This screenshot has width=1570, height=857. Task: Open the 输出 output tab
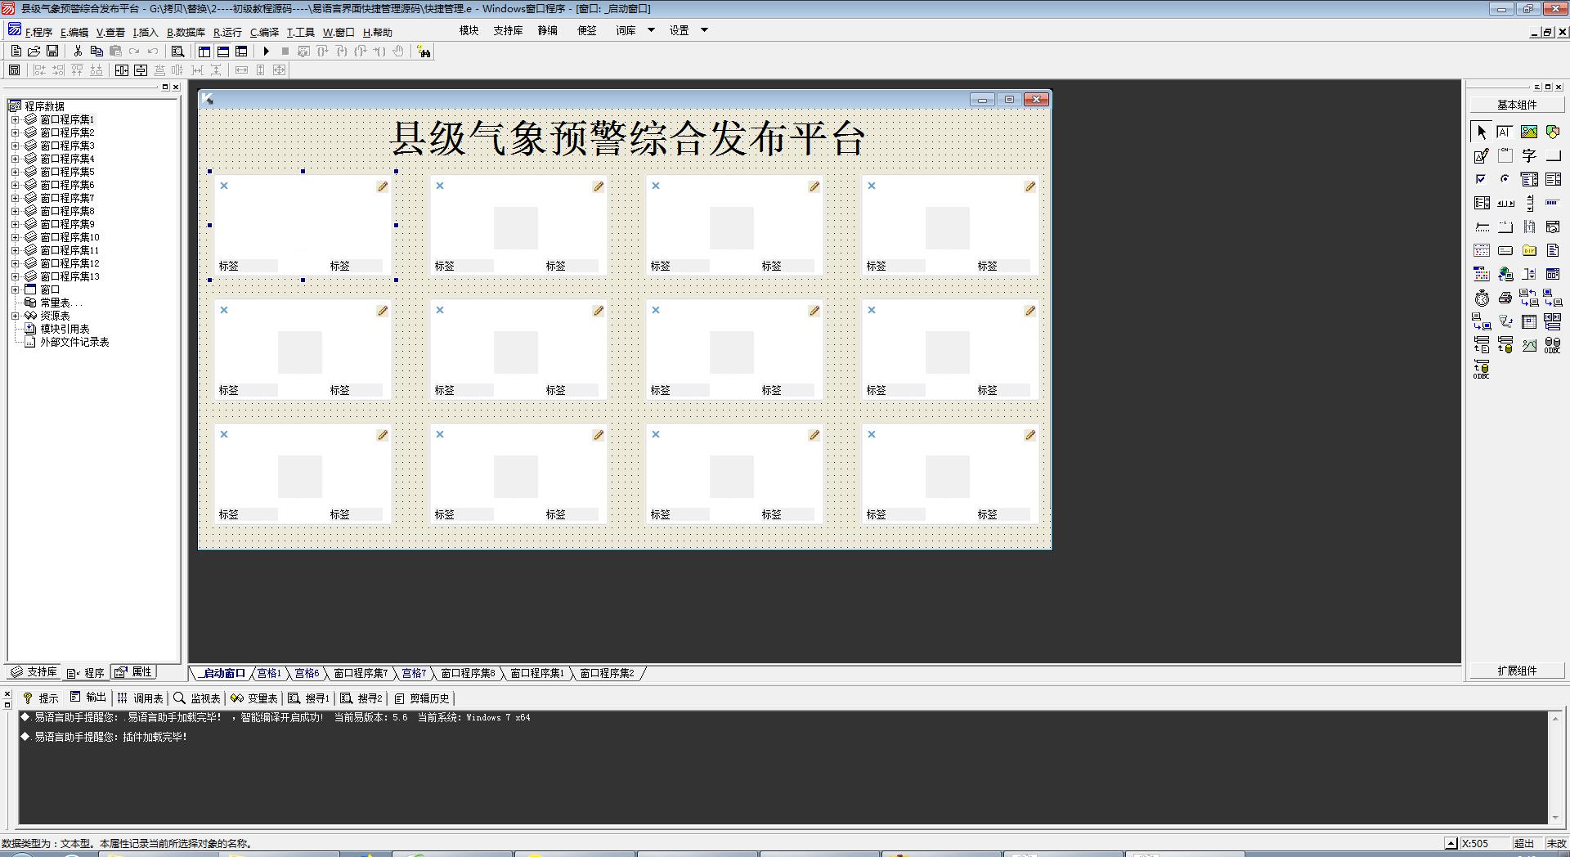coord(88,698)
